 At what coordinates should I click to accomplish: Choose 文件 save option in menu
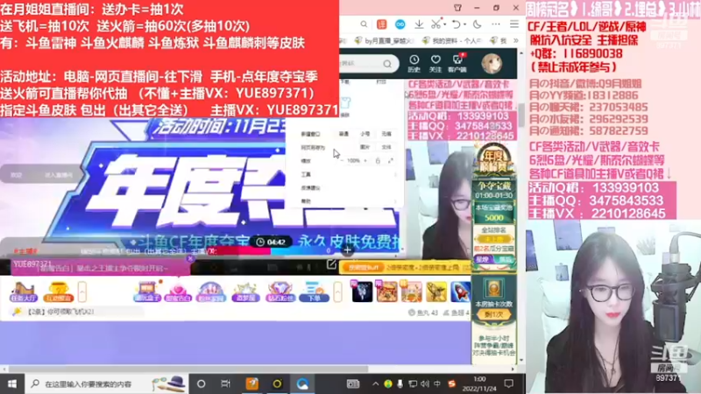click(386, 147)
